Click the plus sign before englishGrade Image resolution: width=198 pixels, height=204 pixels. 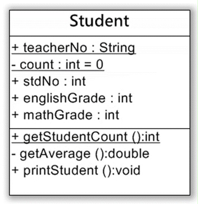pyautogui.click(x=15, y=98)
